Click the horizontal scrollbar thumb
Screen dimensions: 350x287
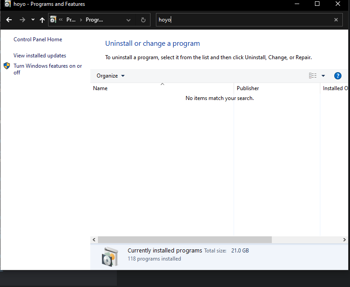[185, 240]
